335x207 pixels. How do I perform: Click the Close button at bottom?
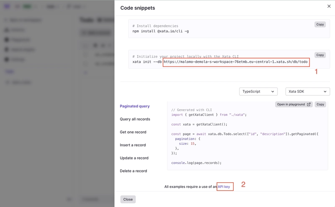(128, 199)
